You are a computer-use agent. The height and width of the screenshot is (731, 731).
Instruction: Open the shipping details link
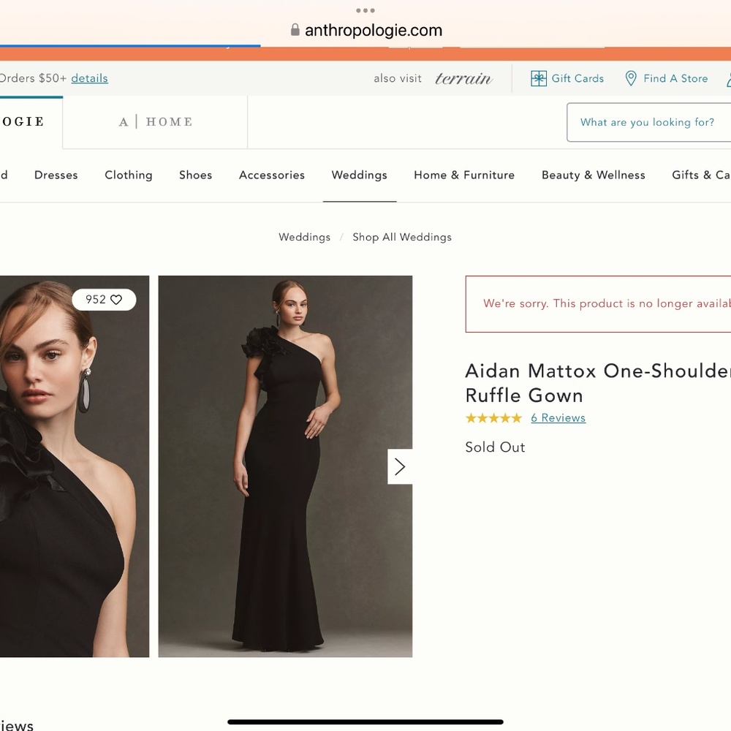click(x=89, y=78)
